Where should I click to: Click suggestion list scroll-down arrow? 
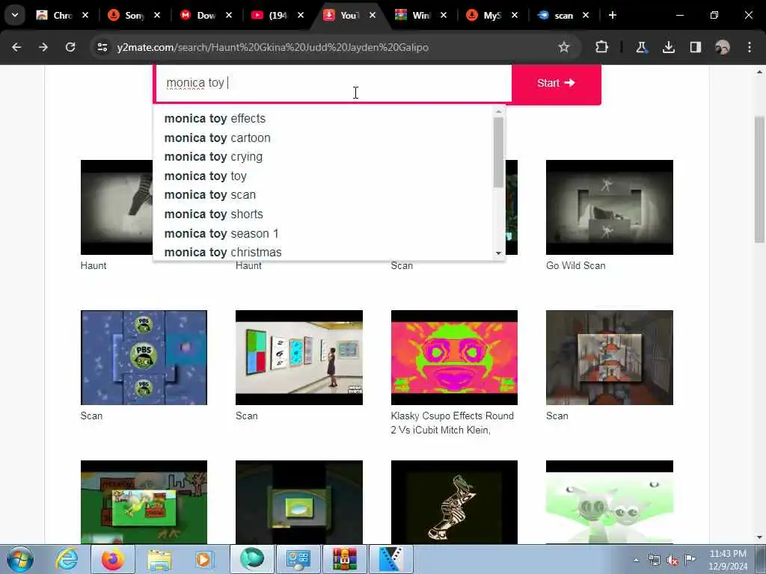[498, 253]
